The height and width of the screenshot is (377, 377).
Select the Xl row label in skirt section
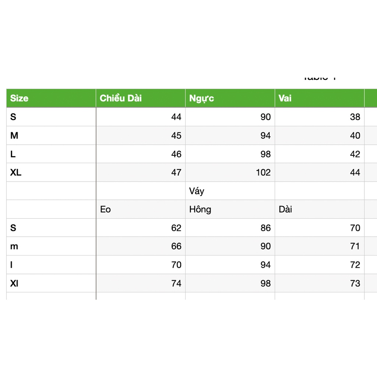pyautogui.click(x=51, y=283)
